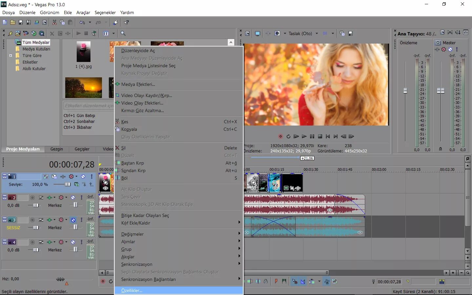Unmute track 3 labeled SESSIZ
The height and width of the screenshot is (295, 472).
tap(73, 220)
